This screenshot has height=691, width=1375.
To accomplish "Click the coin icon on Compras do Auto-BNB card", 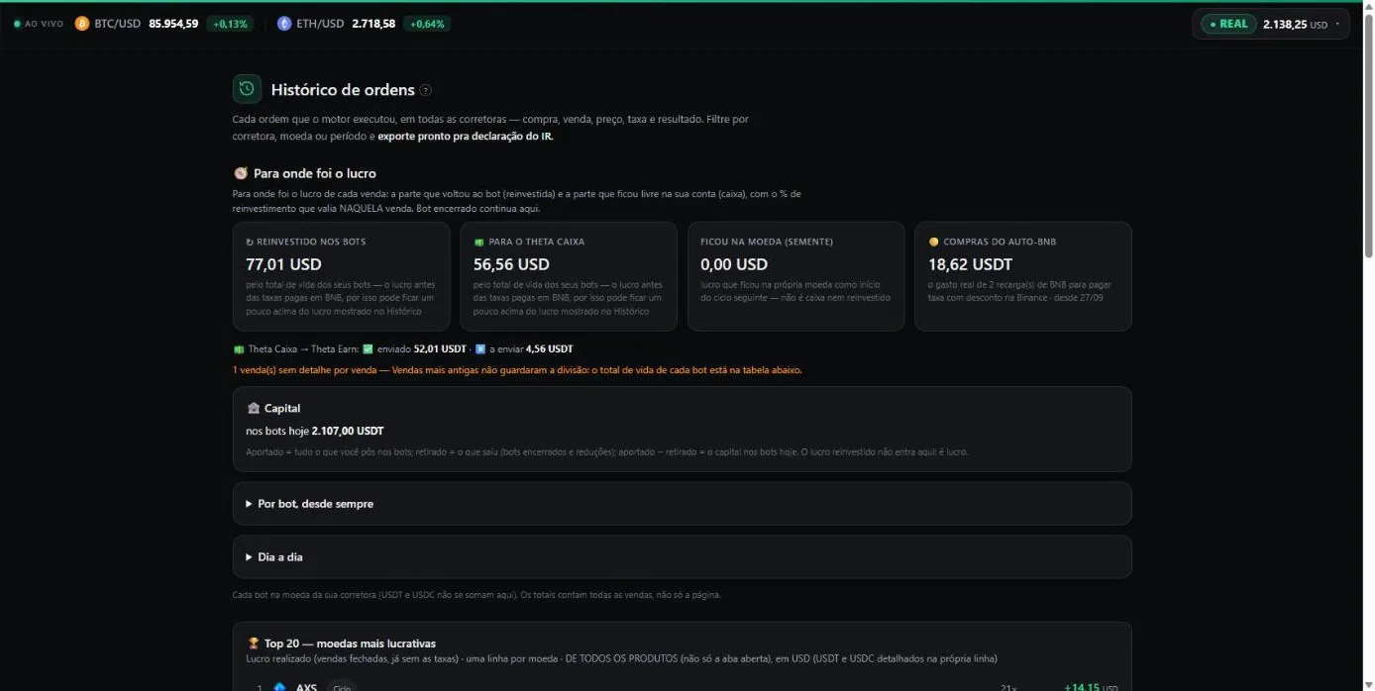I will [x=933, y=242].
